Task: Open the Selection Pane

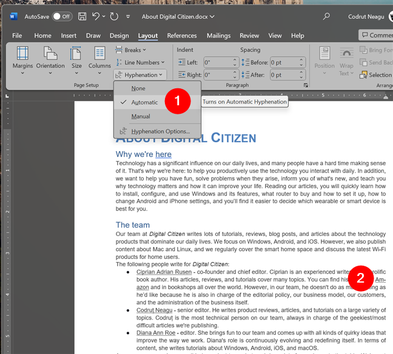Action: pos(376,75)
